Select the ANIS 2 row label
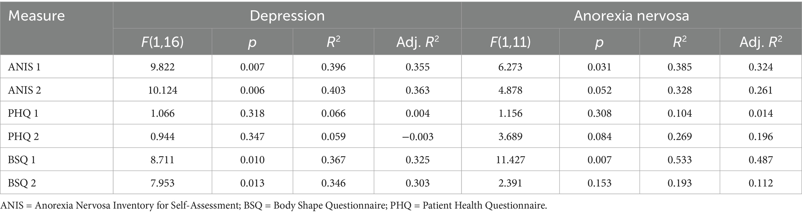 (24, 90)
